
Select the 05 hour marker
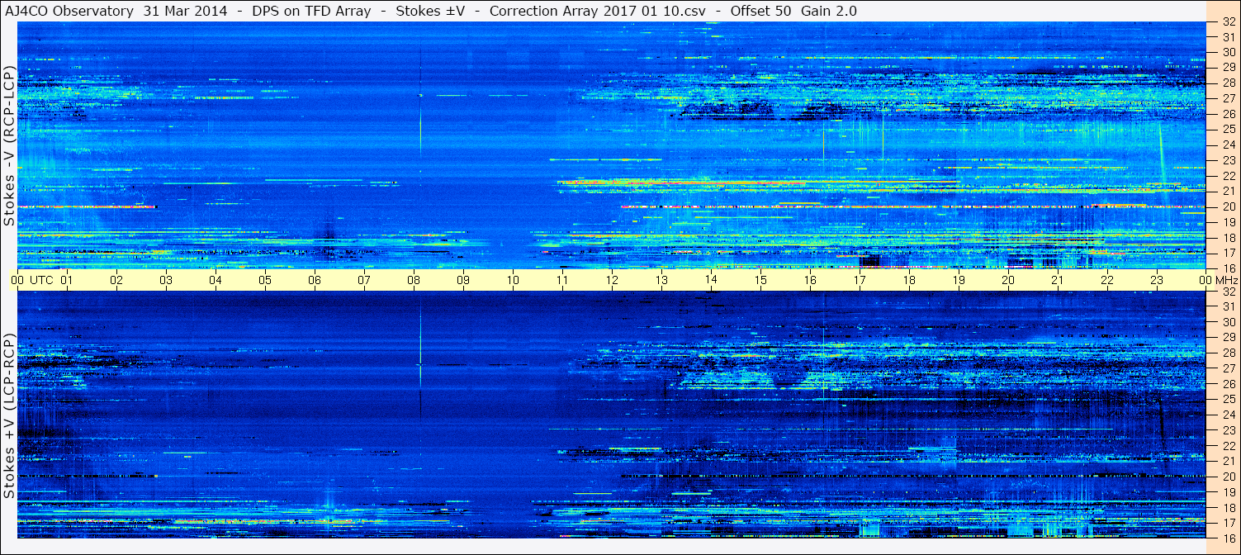point(265,280)
